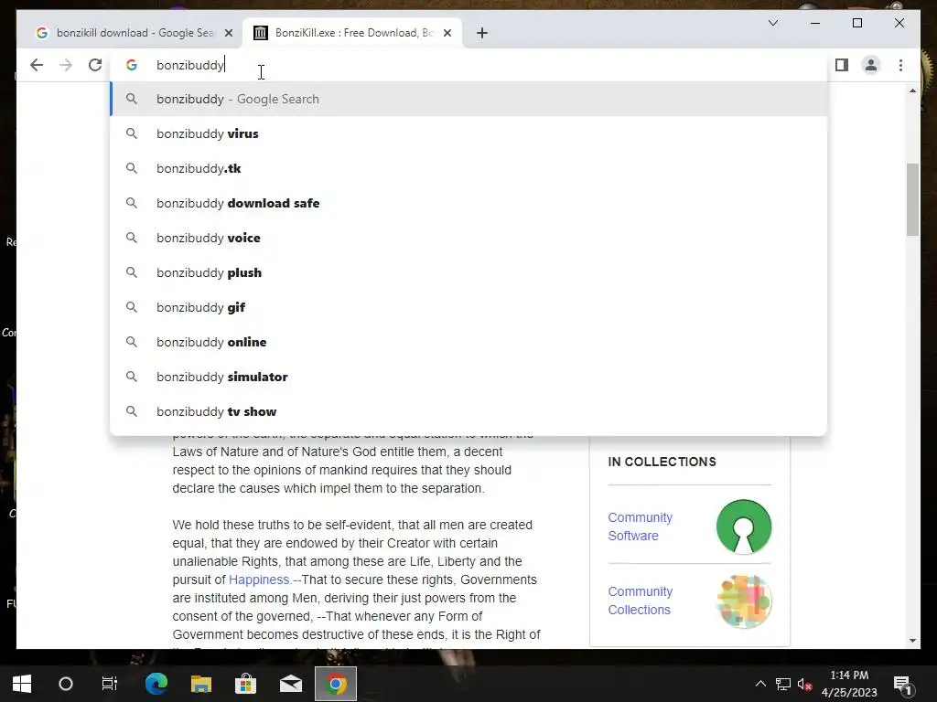Open the tab search dropdown arrow

tap(773, 23)
